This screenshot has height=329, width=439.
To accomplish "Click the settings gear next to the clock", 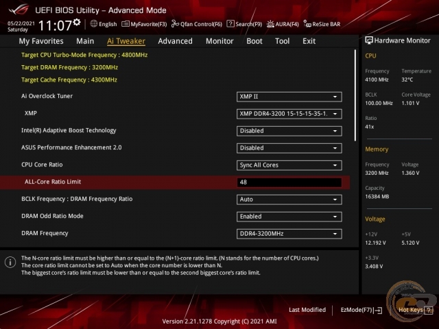I will pos(77,22).
